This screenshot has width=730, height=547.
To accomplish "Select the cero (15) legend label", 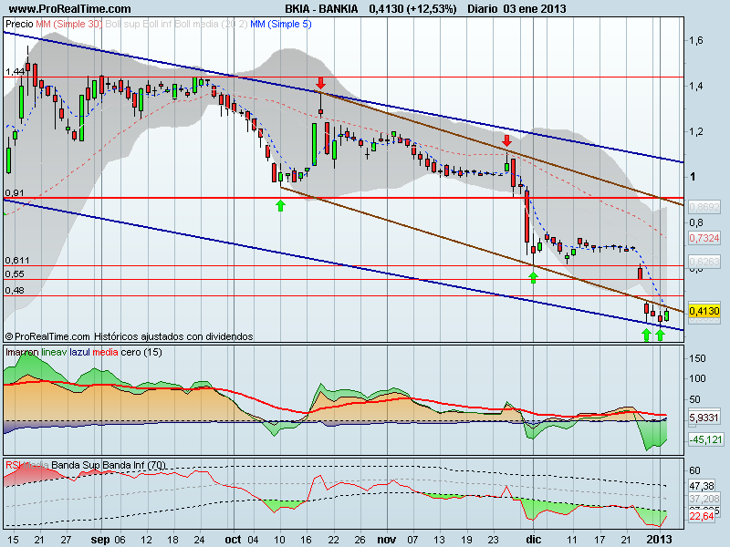I will 141,352.
